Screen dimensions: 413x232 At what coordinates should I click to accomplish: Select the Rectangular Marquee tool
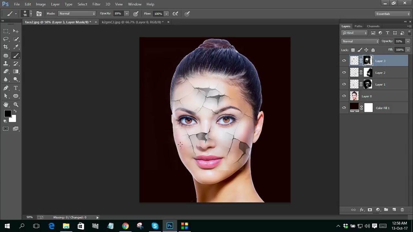click(x=6, y=31)
